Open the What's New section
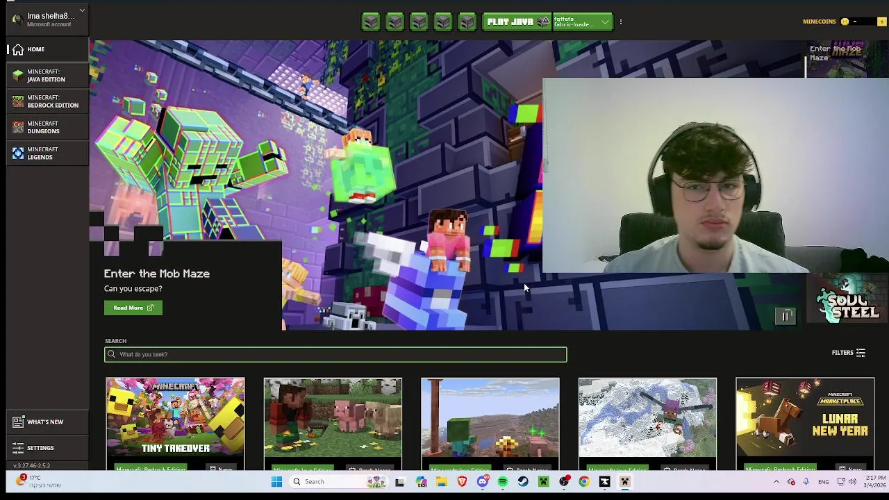The image size is (889, 500). pos(47,422)
